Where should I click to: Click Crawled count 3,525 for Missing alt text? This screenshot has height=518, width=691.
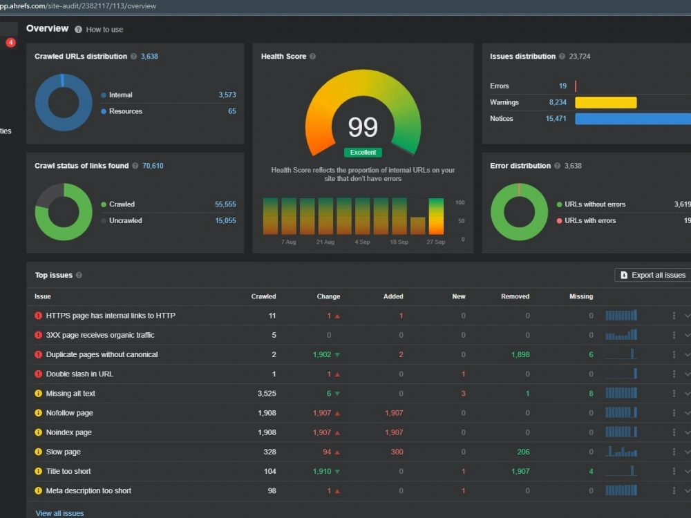[267, 394]
